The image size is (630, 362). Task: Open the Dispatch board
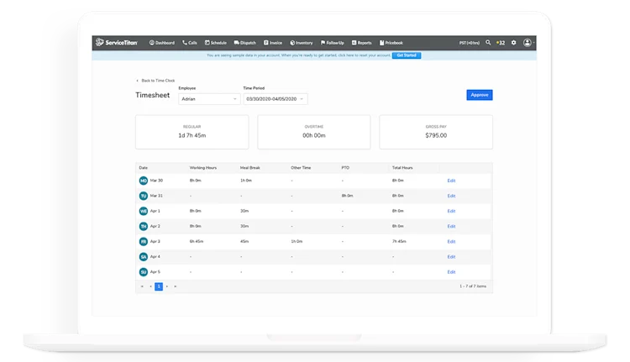[245, 43]
